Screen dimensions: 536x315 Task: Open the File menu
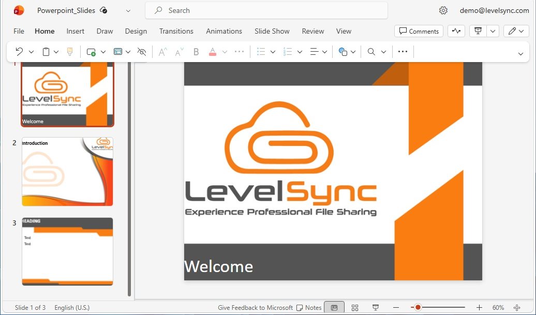pos(19,31)
